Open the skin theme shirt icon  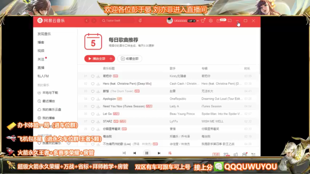tap(203, 20)
